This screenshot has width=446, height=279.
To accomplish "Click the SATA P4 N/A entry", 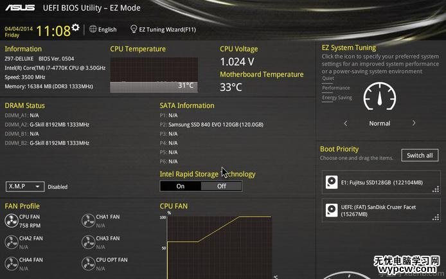I will [x=168, y=143].
